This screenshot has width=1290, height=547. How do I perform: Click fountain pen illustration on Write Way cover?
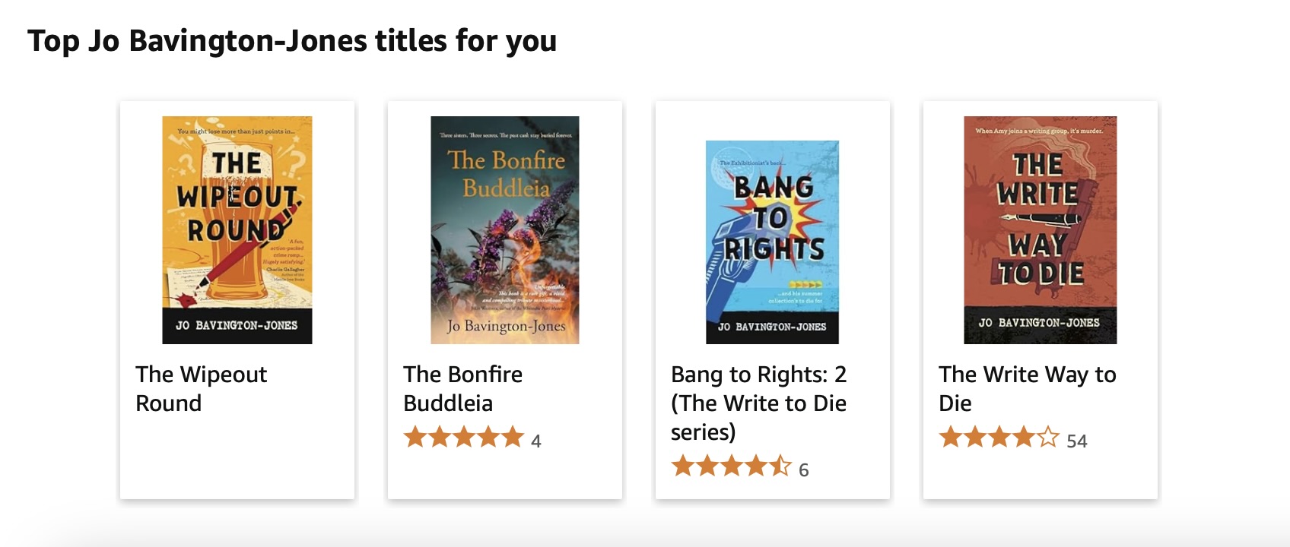[1040, 219]
